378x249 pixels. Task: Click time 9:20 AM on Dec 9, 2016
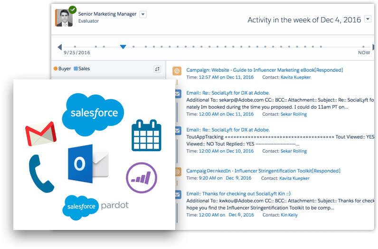pyautogui.click(x=225, y=178)
